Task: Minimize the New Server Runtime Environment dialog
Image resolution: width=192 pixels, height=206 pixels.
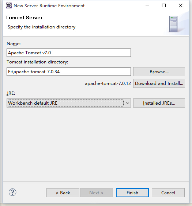Action: point(147,5)
